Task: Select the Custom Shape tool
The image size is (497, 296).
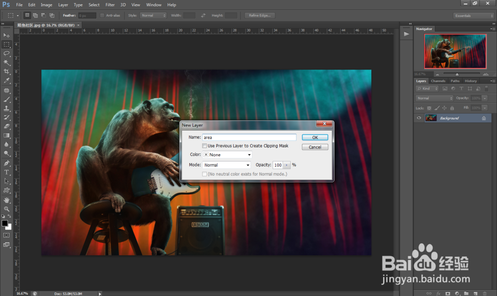Action: point(6,190)
